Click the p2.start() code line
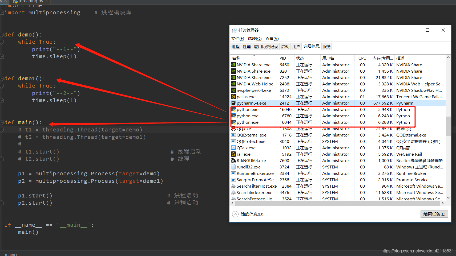 click(x=35, y=203)
